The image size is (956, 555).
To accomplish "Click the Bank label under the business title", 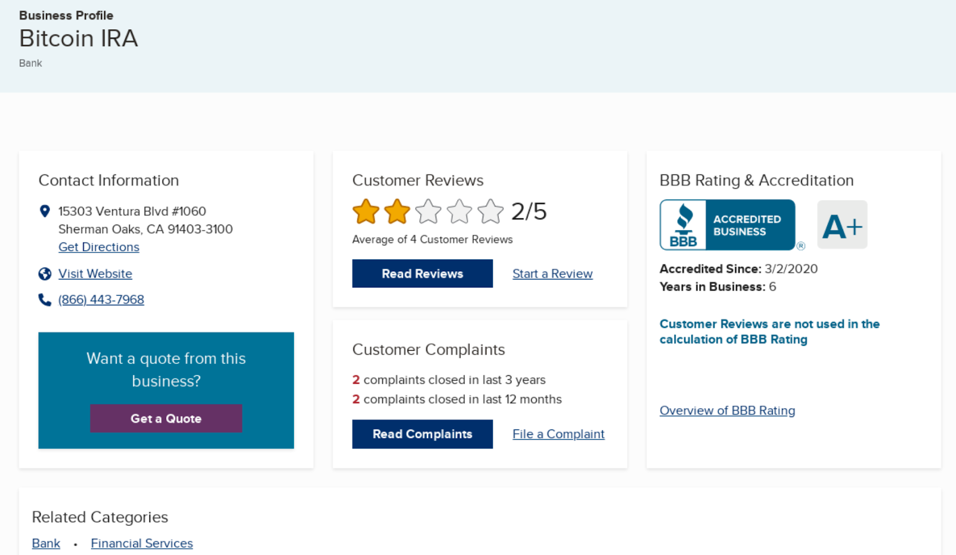I will 30,63.
